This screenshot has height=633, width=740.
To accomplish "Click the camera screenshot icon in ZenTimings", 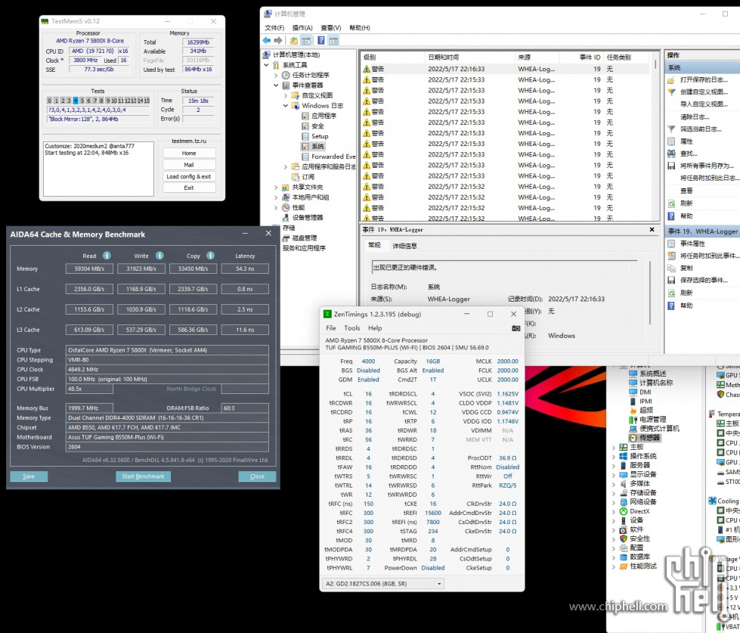I will point(516,328).
